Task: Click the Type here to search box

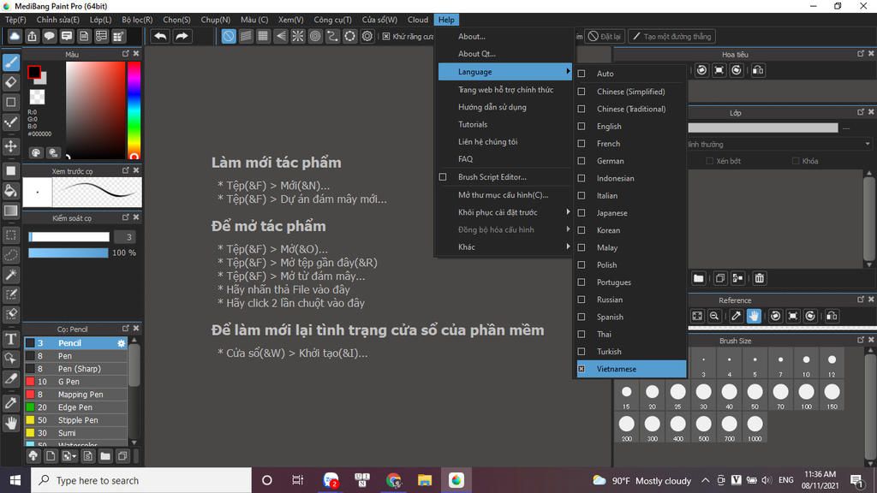Action: tap(141, 480)
